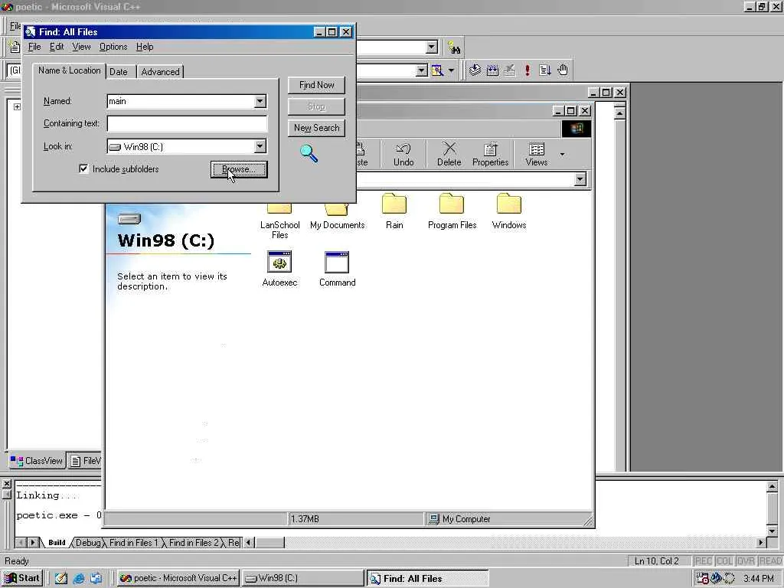The height and width of the screenshot is (588, 784).
Task: Click the red exclamation Execute Program icon
Action: [x=527, y=70]
